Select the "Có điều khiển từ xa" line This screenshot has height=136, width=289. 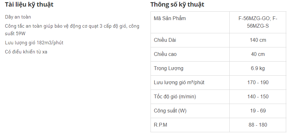click(x=26, y=52)
